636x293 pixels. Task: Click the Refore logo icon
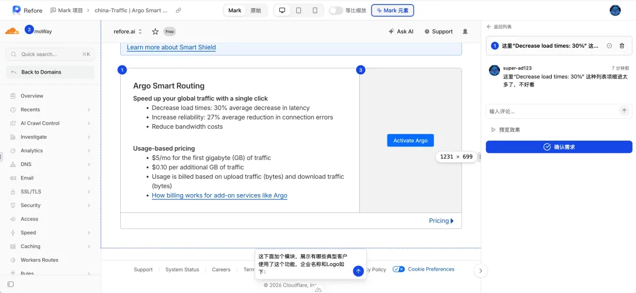(16, 11)
